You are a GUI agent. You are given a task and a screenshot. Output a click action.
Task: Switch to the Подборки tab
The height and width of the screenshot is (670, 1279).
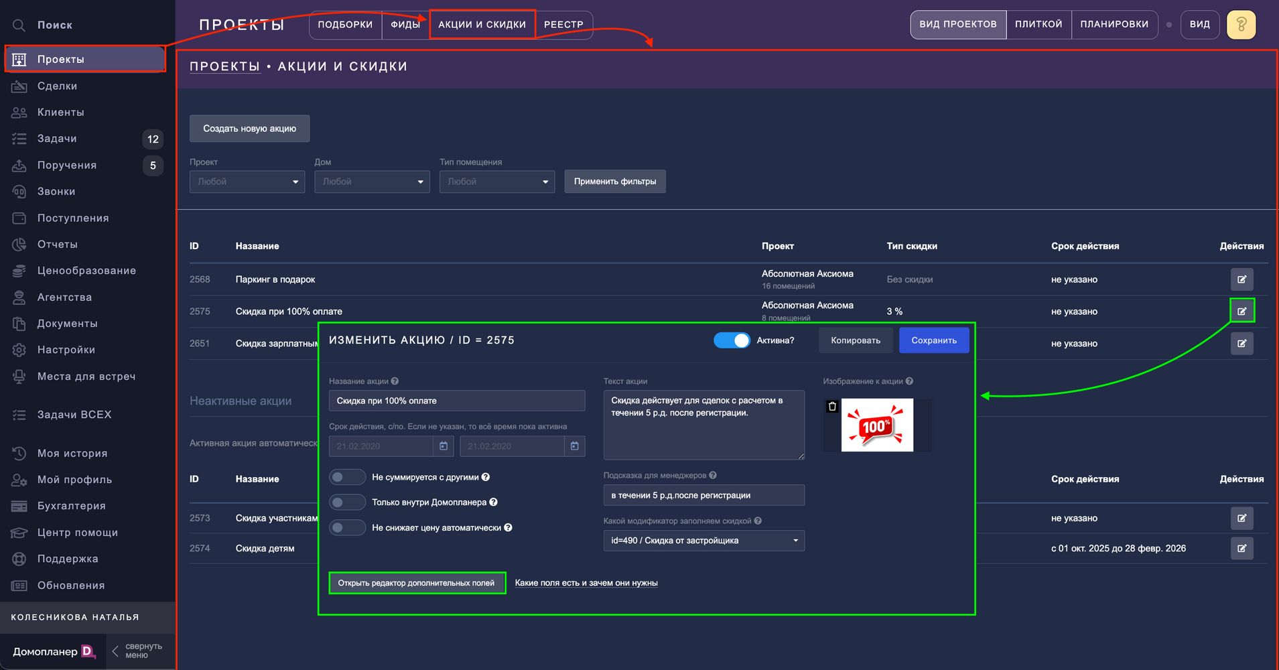coord(345,25)
